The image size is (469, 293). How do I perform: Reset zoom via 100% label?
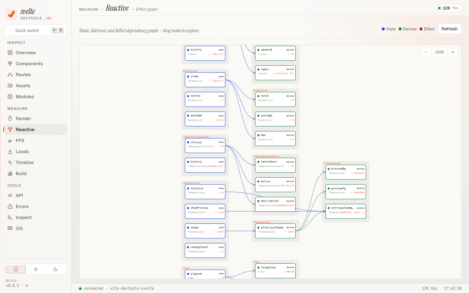coord(439,52)
